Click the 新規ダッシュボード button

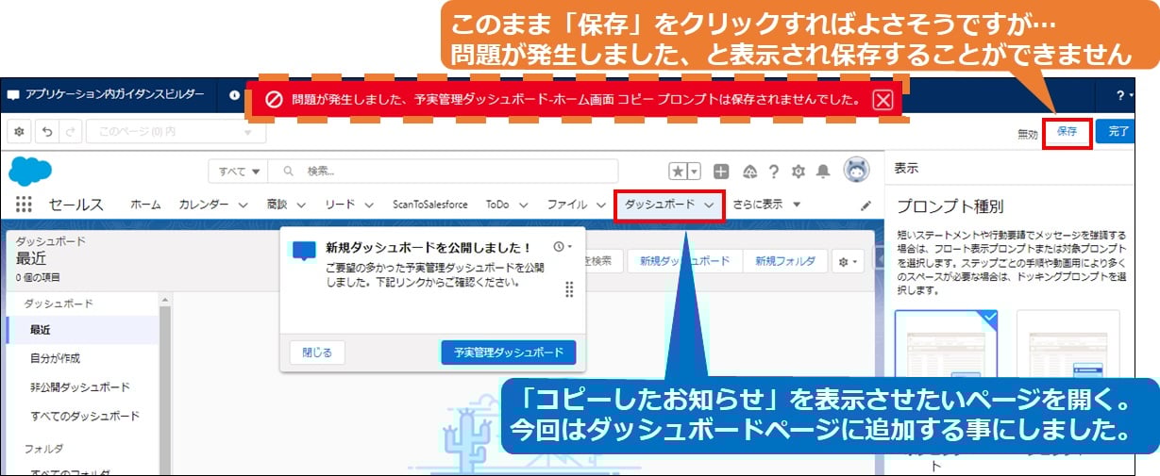tap(685, 261)
